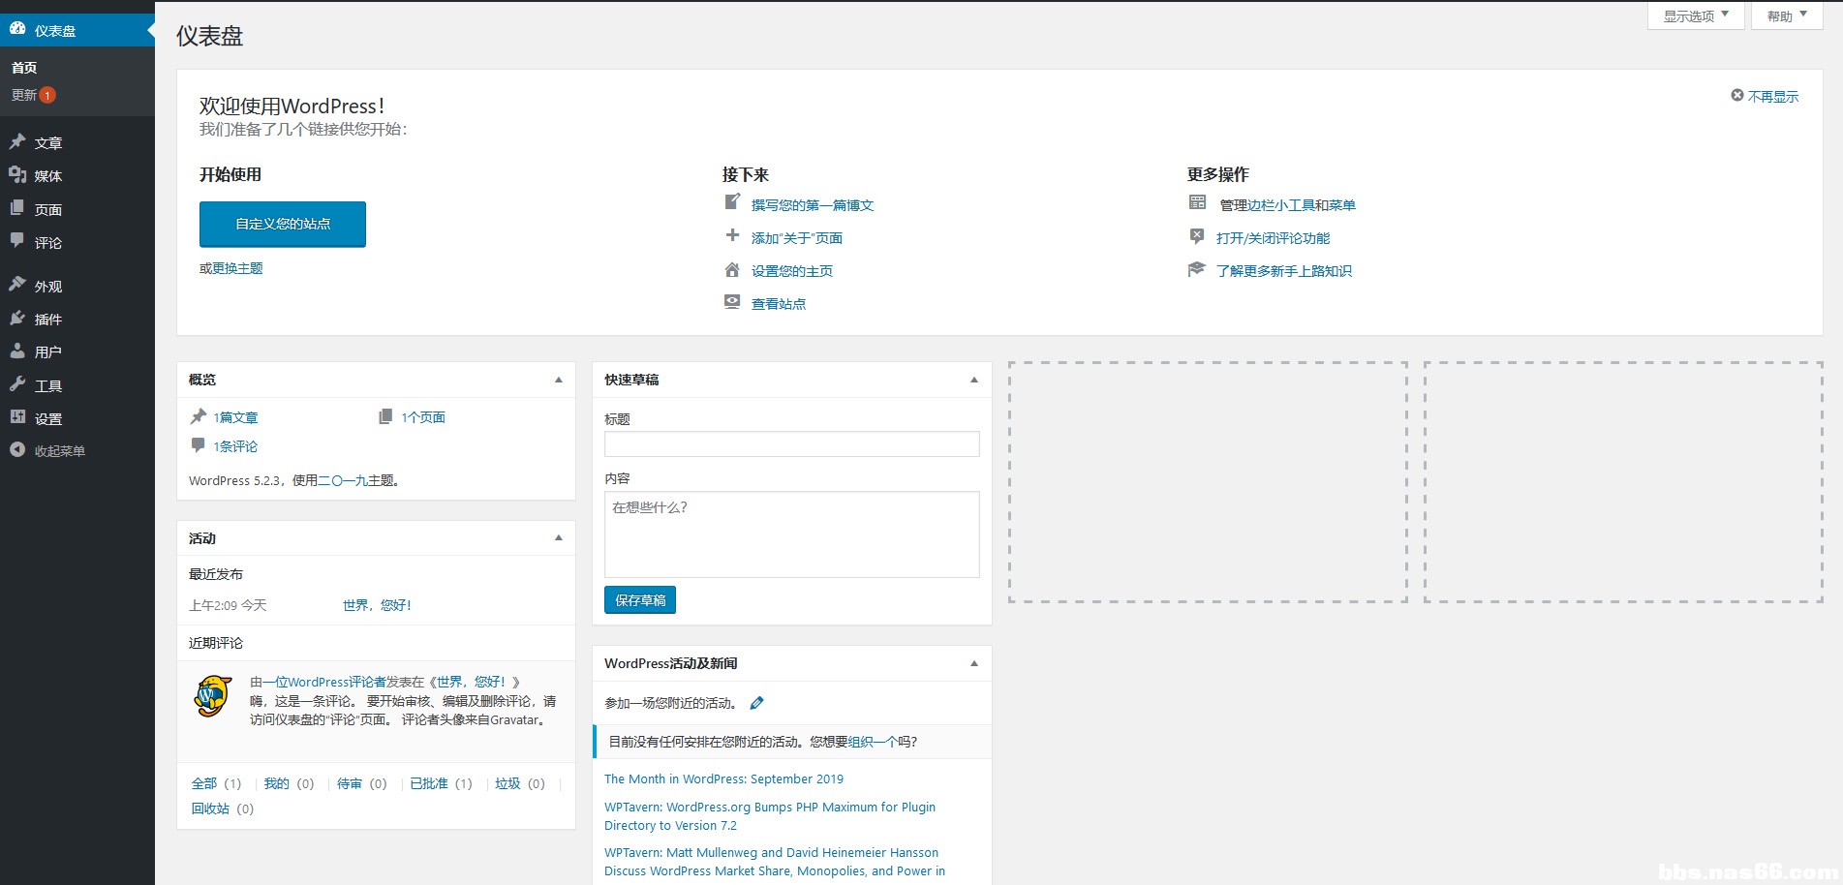The height and width of the screenshot is (885, 1843).
Task: Open the 帮助 dropdown tab
Action: pyautogui.click(x=1786, y=16)
